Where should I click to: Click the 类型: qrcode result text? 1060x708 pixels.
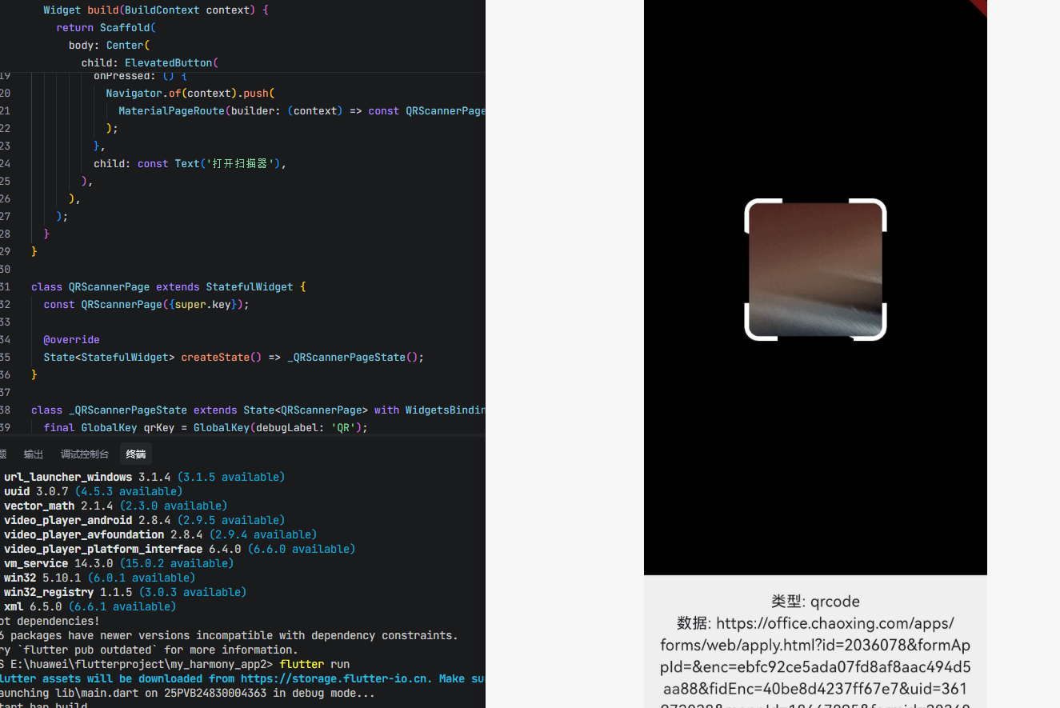(x=815, y=602)
